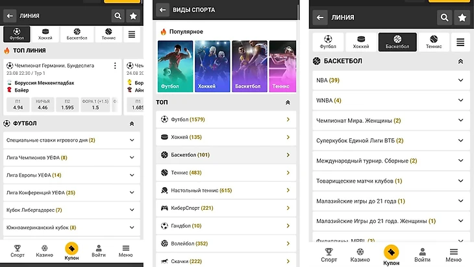Open the three-dot menu on the Bundesliga match card
The width and height of the screenshot is (474, 267).
[115, 66]
